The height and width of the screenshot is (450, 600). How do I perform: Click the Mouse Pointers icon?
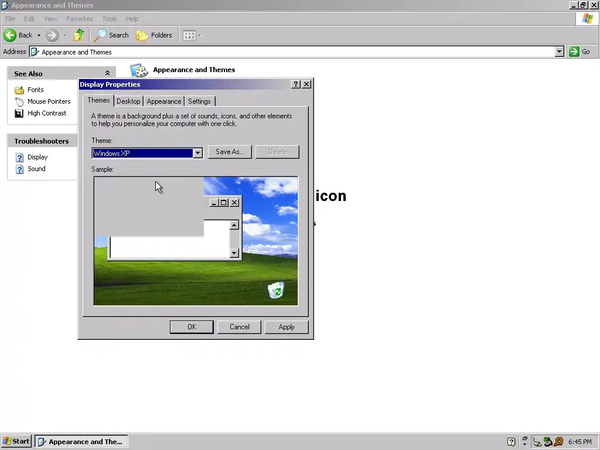pos(19,101)
